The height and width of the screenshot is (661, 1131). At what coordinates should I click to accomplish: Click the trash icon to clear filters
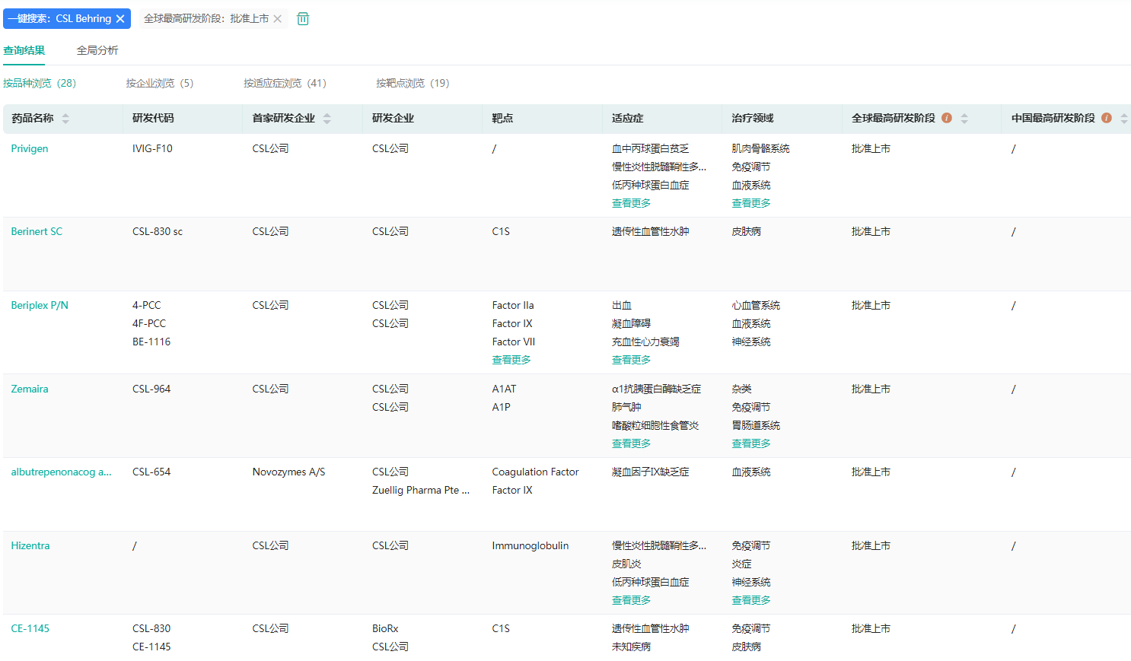pos(303,19)
